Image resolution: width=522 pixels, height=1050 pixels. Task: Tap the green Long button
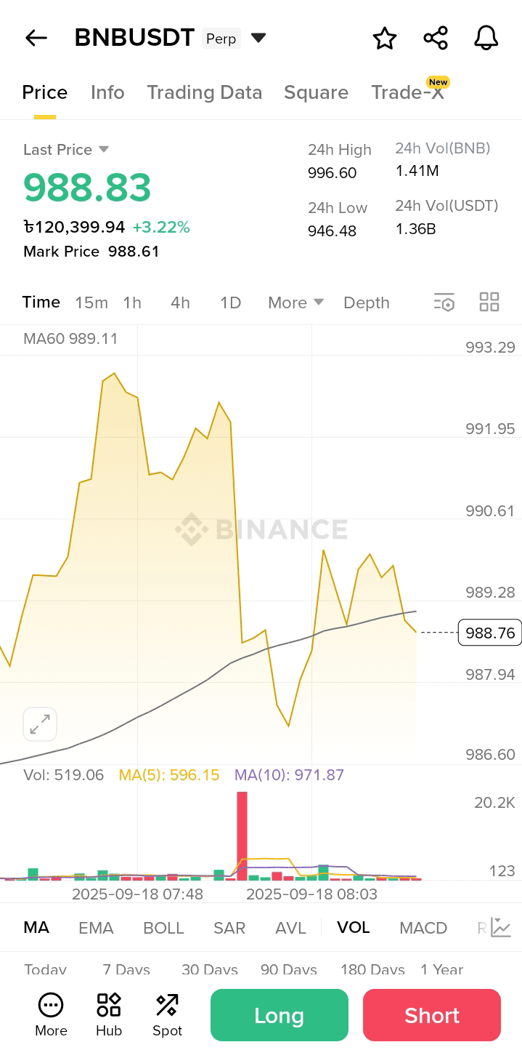pos(280,1015)
